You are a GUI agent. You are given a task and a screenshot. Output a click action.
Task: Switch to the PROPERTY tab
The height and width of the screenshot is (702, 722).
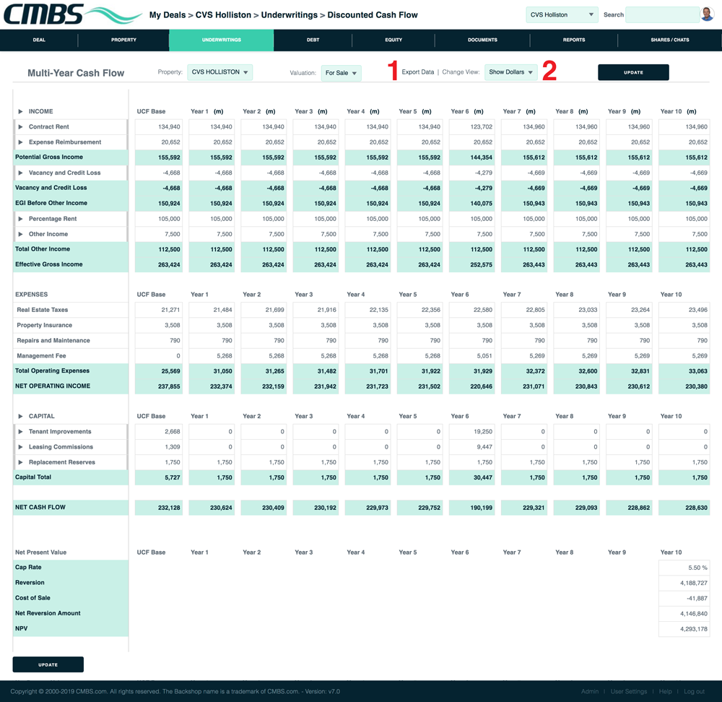(123, 40)
